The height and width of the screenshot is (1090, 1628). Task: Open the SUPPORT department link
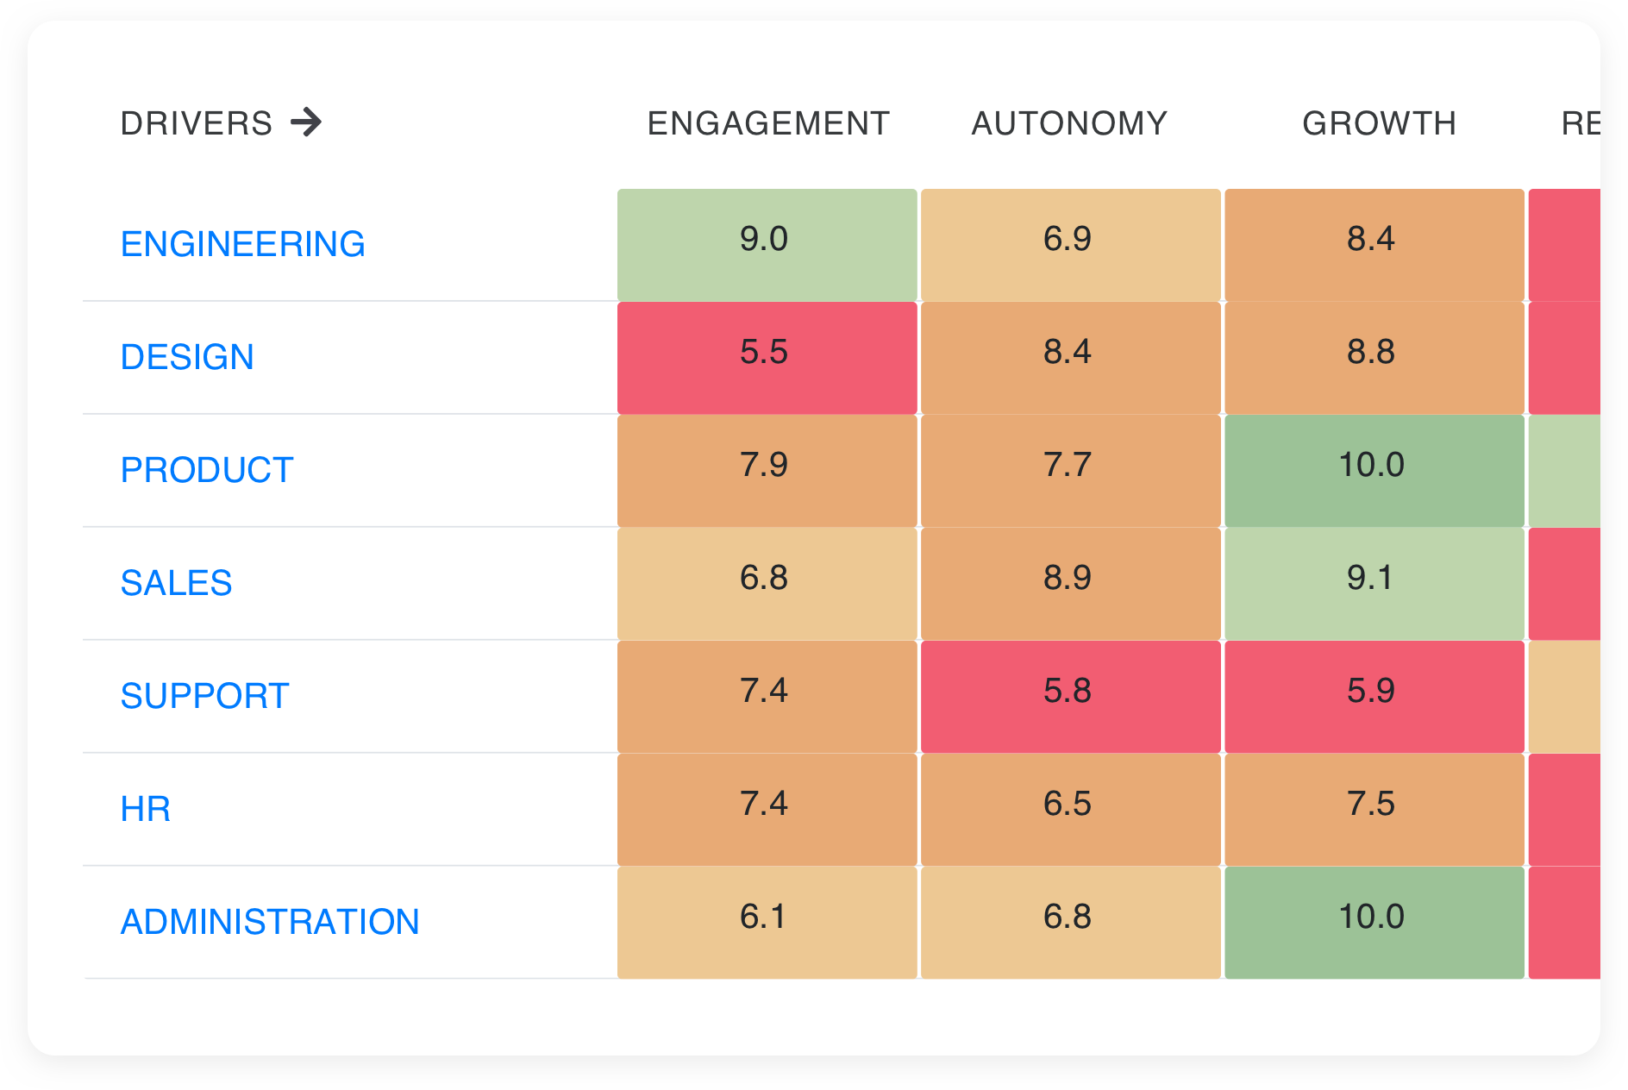(x=204, y=695)
